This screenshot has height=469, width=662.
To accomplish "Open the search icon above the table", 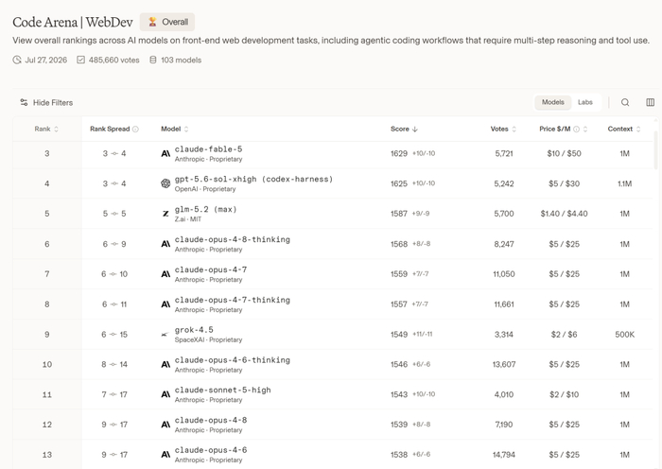I will (625, 102).
